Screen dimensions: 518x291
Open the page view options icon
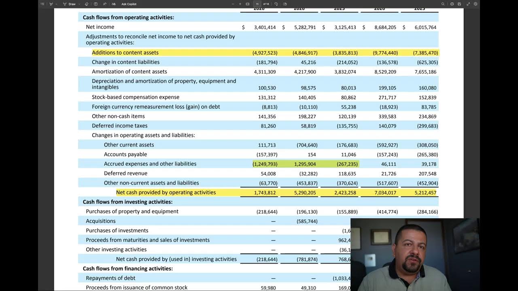(285, 4)
